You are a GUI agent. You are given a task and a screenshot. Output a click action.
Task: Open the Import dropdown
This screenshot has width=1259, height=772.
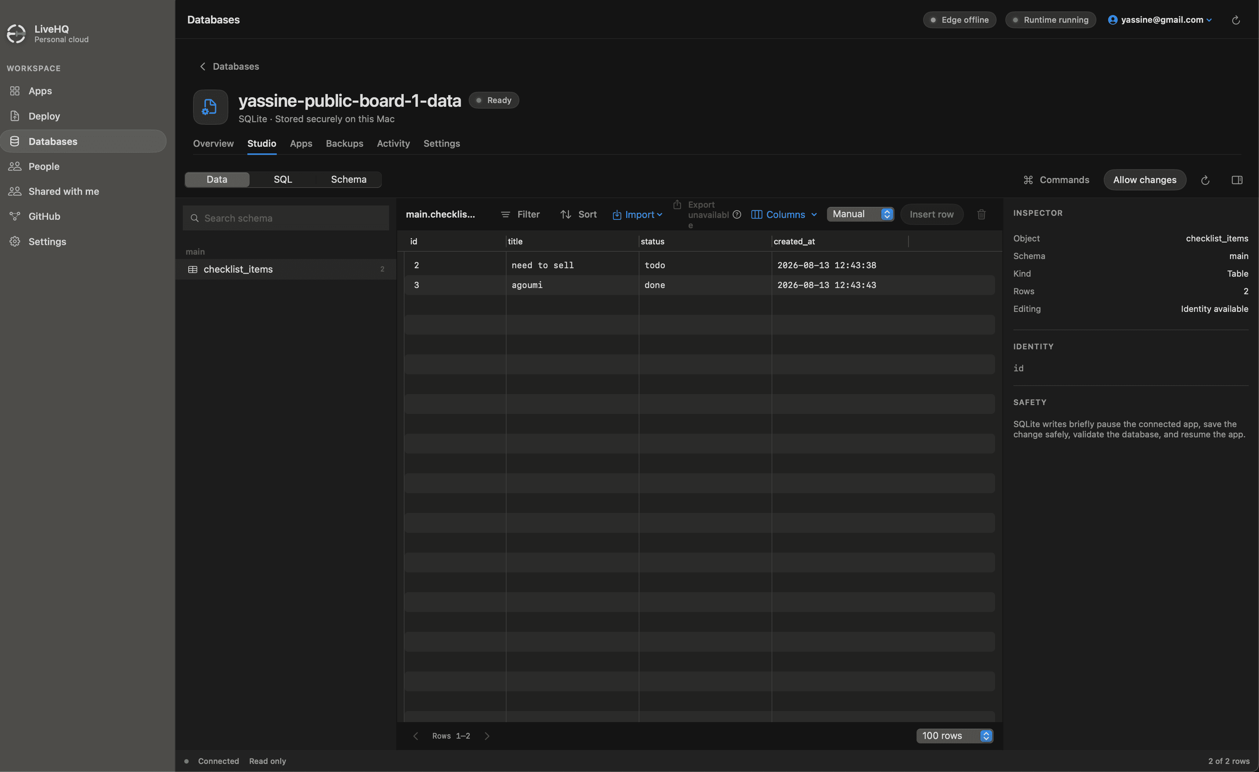637,215
